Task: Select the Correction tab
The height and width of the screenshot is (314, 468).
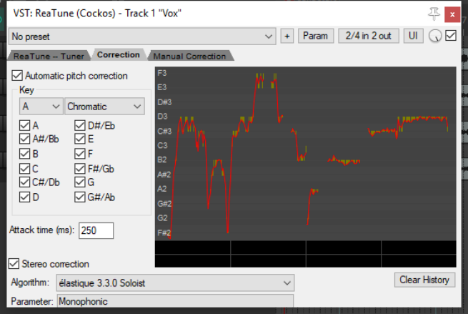Action: (x=119, y=54)
